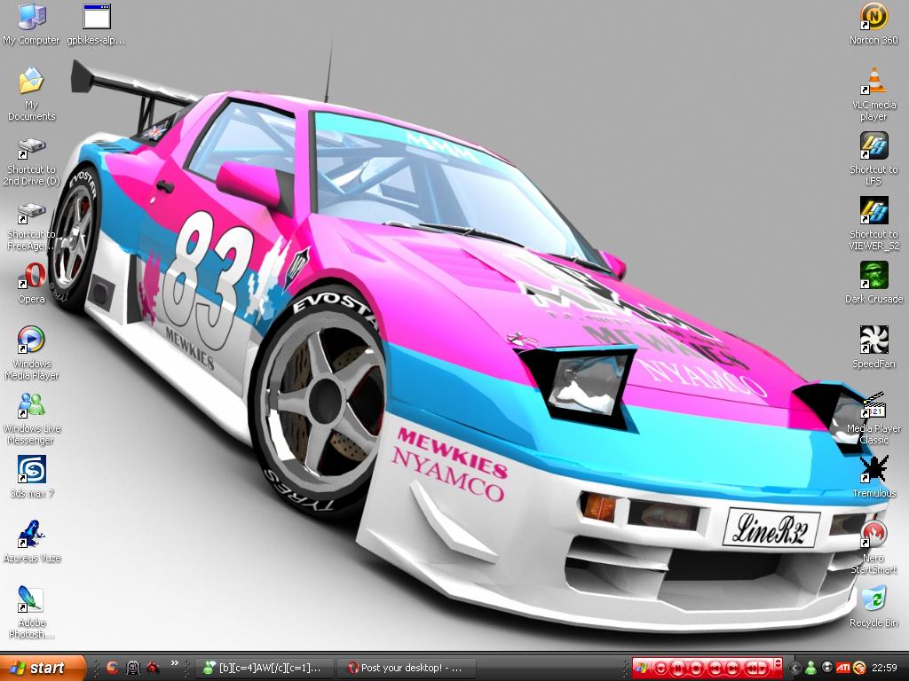Launch VLC media player desktop shortcut
Viewport: 909px width, 681px height.
873,94
